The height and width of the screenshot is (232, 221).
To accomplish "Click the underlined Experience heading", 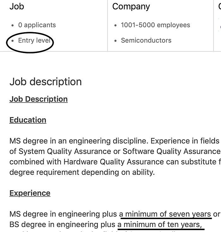I will pyautogui.click(x=30, y=193).
